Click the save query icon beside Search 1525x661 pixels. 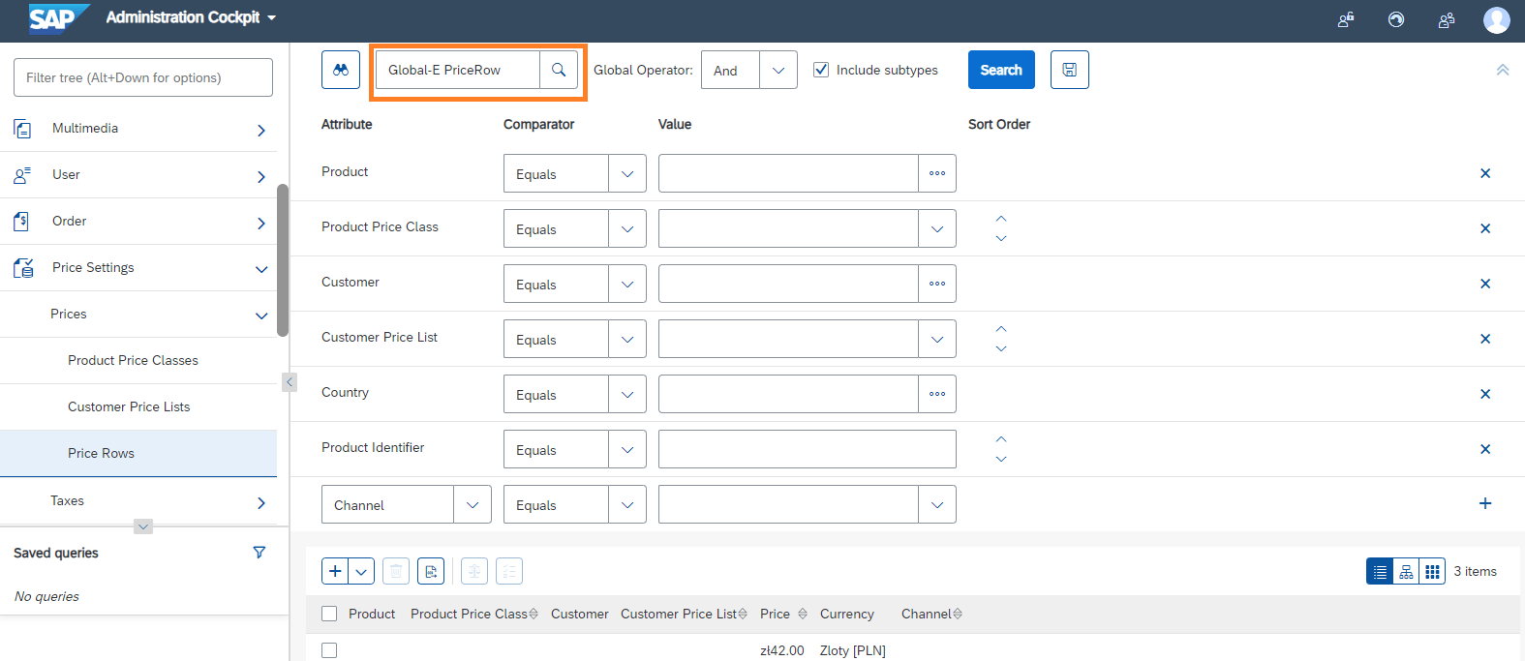[1070, 70]
